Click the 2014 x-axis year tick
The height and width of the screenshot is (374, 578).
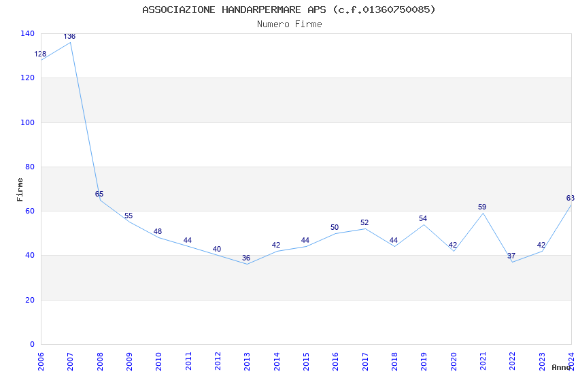pos(277,362)
